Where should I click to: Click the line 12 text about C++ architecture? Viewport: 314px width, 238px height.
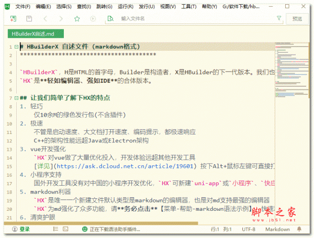91,141
